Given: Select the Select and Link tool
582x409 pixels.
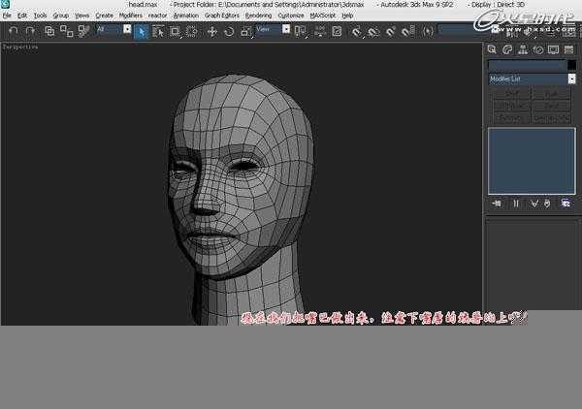Looking at the screenshot, I should 49,31.
